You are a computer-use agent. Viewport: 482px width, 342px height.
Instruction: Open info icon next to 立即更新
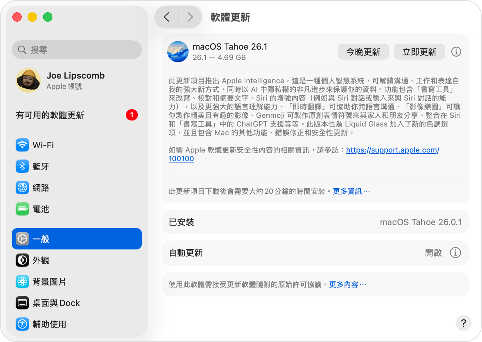(456, 52)
